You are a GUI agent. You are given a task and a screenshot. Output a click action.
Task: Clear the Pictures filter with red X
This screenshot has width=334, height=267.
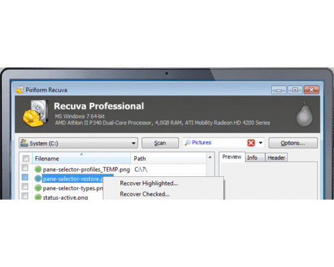[251, 143]
